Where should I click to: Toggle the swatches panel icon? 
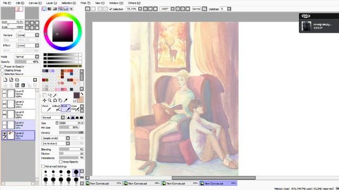66,9
